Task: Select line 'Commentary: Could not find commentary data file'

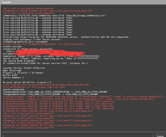Action: (55, 16)
